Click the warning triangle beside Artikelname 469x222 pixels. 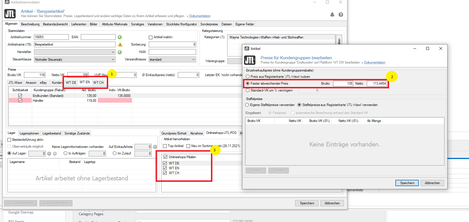(120, 44)
